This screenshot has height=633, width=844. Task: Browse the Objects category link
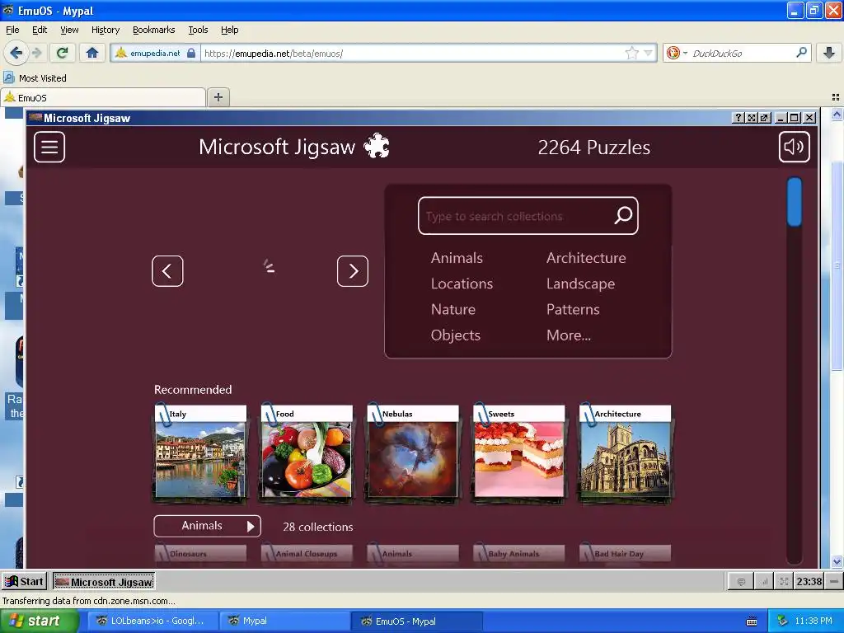pyautogui.click(x=455, y=335)
